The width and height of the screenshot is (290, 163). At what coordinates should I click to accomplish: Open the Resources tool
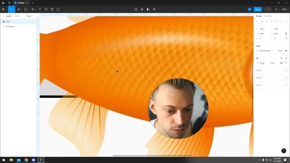click(46, 9)
